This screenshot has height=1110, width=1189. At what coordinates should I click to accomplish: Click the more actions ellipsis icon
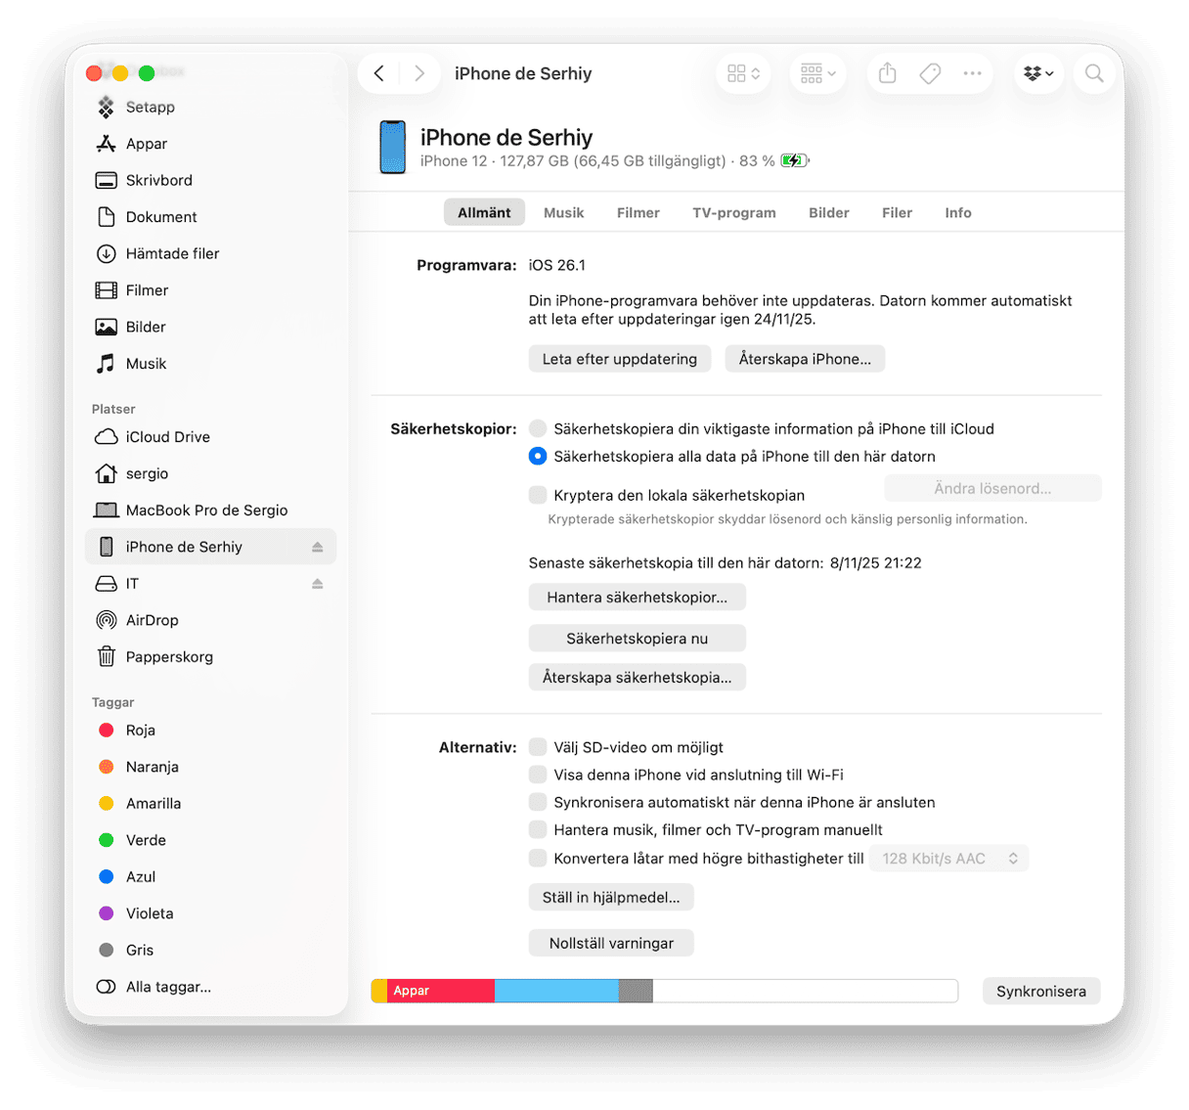(972, 73)
